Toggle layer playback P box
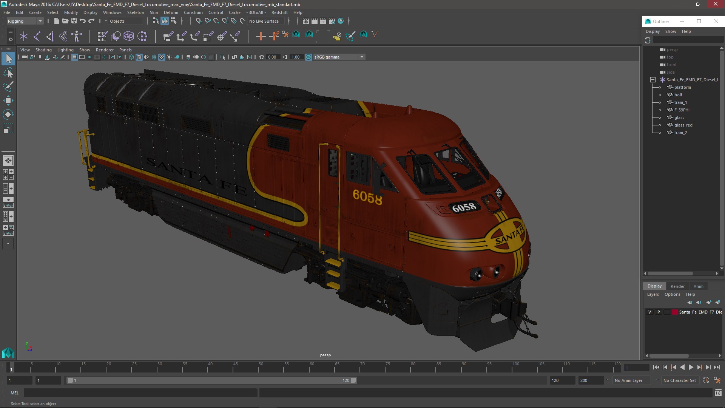 [x=659, y=312]
